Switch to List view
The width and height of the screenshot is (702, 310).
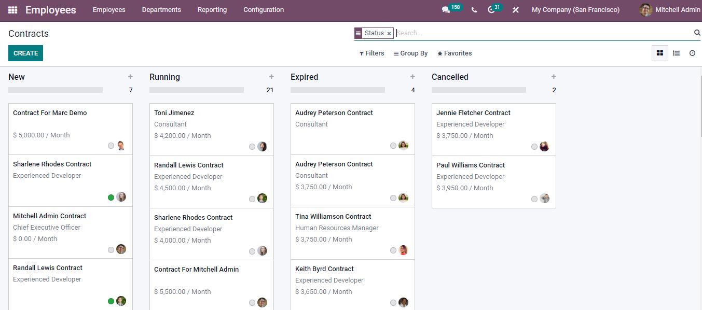[676, 52]
